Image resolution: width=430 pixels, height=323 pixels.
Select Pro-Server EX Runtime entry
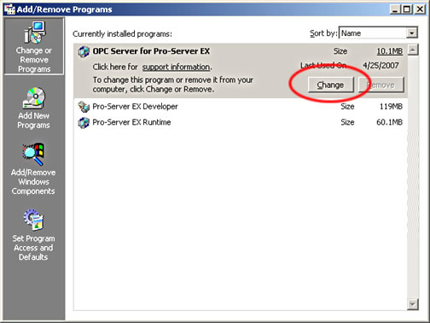point(241,122)
